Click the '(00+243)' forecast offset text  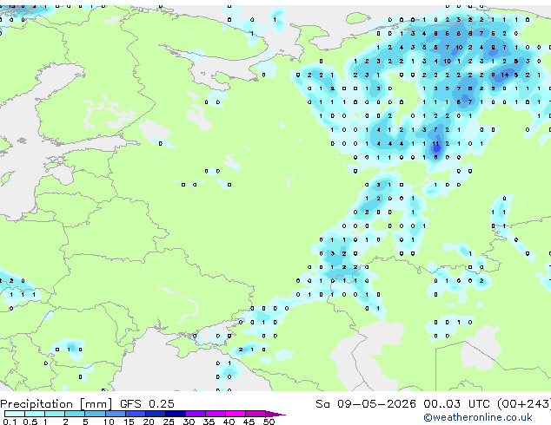pos(523,404)
